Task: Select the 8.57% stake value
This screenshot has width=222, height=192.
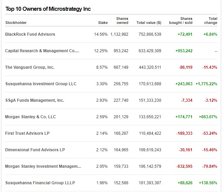Action: coord(102,67)
